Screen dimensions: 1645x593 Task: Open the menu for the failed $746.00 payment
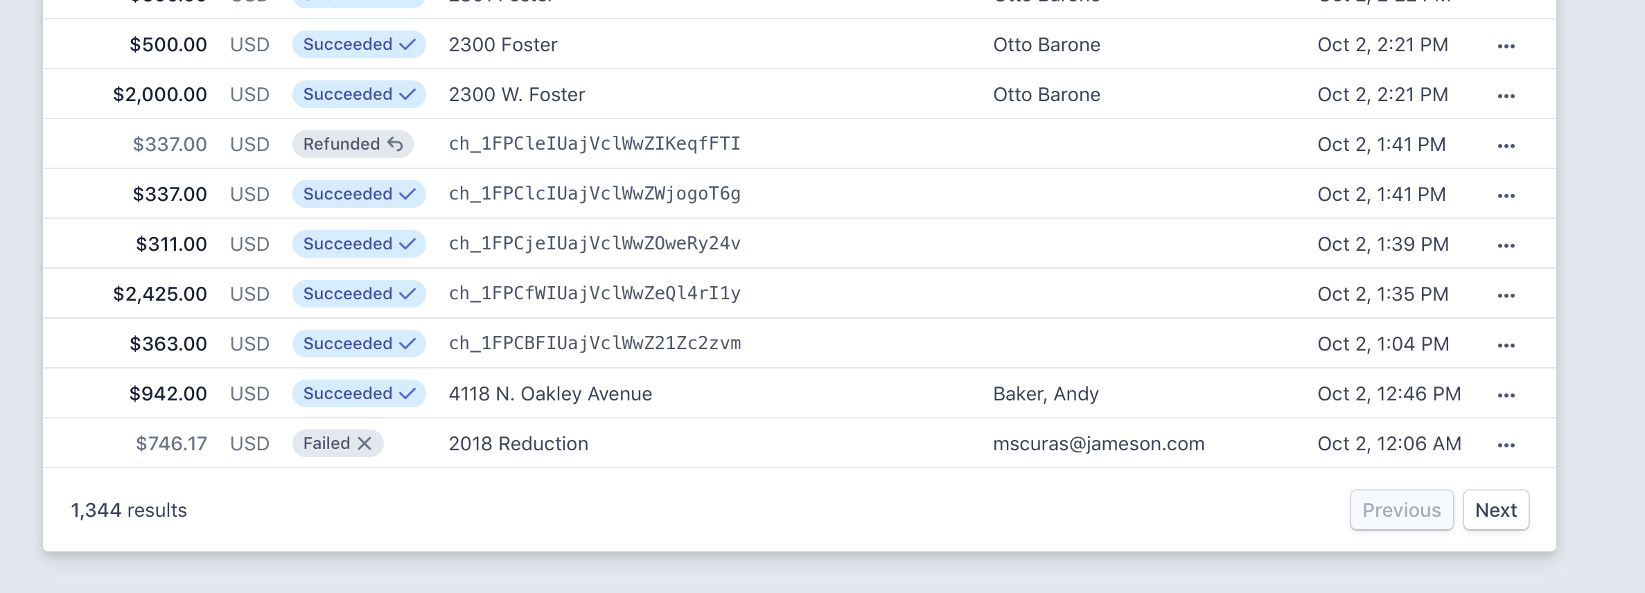coord(1506,445)
